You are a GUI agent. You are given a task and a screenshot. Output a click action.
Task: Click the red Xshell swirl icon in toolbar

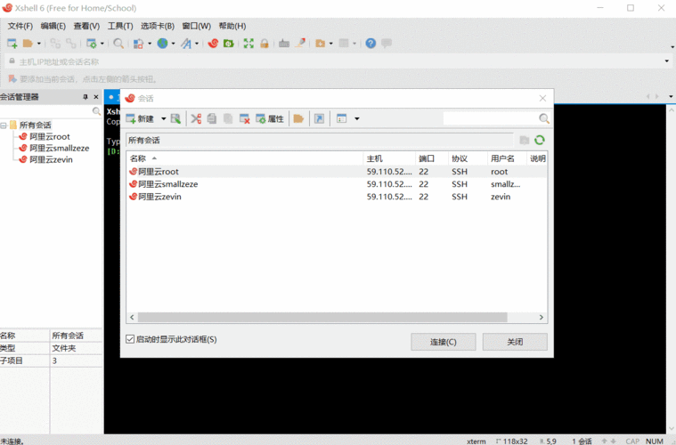[x=213, y=43]
